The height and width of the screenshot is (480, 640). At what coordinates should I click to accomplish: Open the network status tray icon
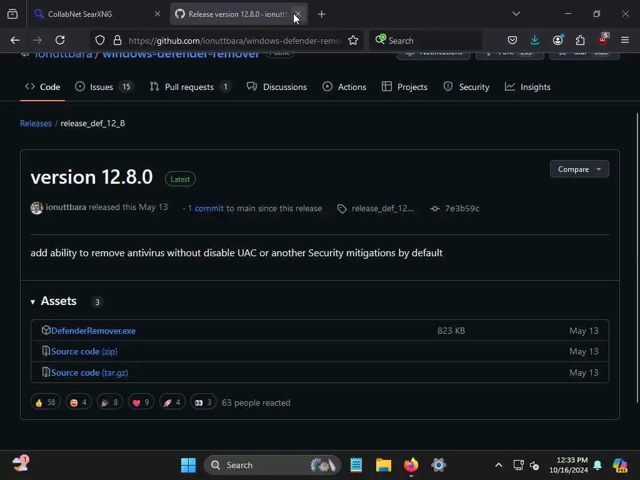(x=518, y=465)
